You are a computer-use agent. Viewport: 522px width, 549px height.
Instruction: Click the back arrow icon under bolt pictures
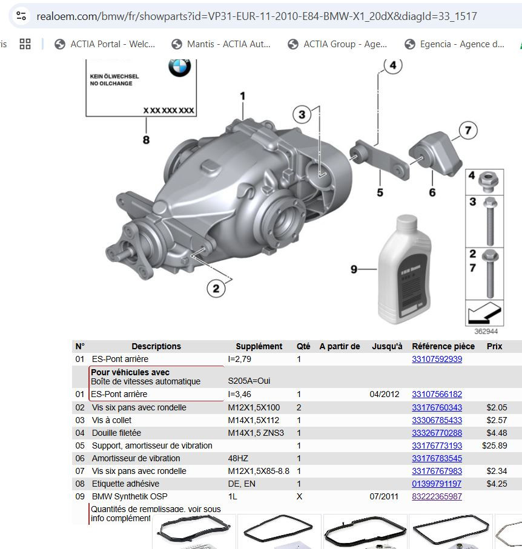point(484,313)
